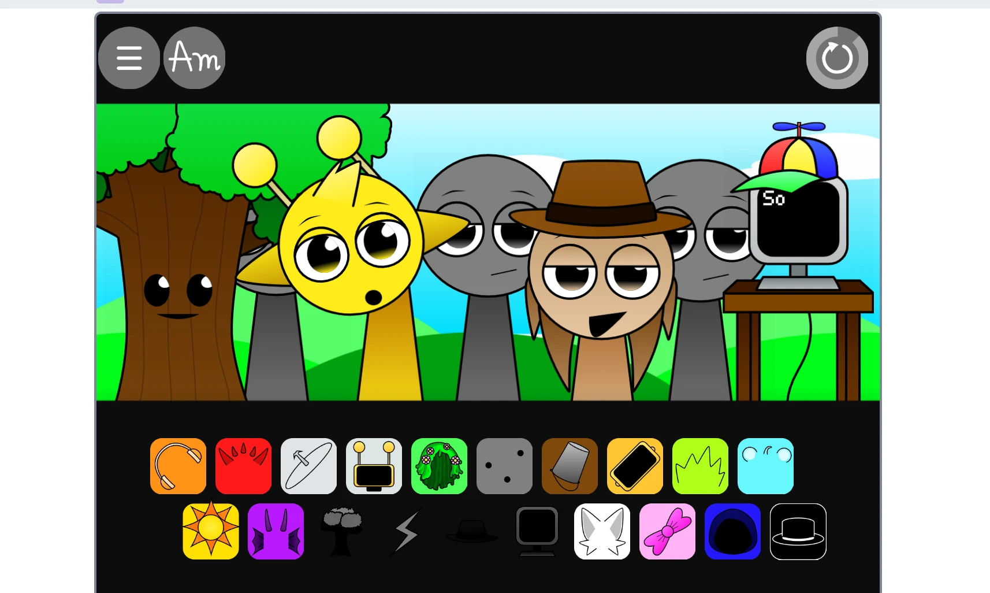
Task: Select the yellow phone sound tile
Action: (x=635, y=466)
